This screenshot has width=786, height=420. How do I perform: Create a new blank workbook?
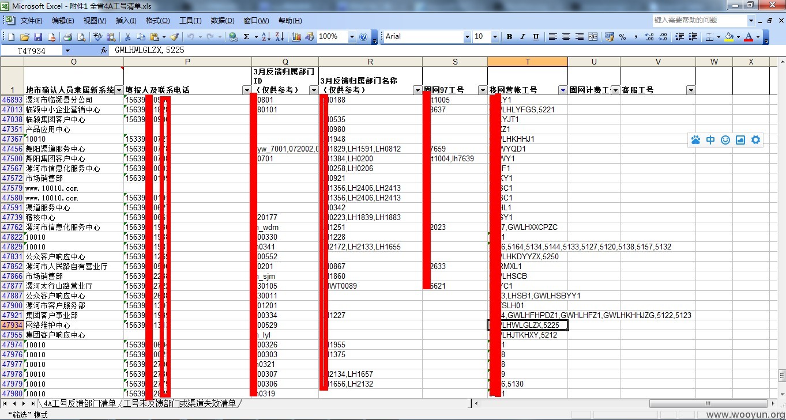tap(11, 37)
